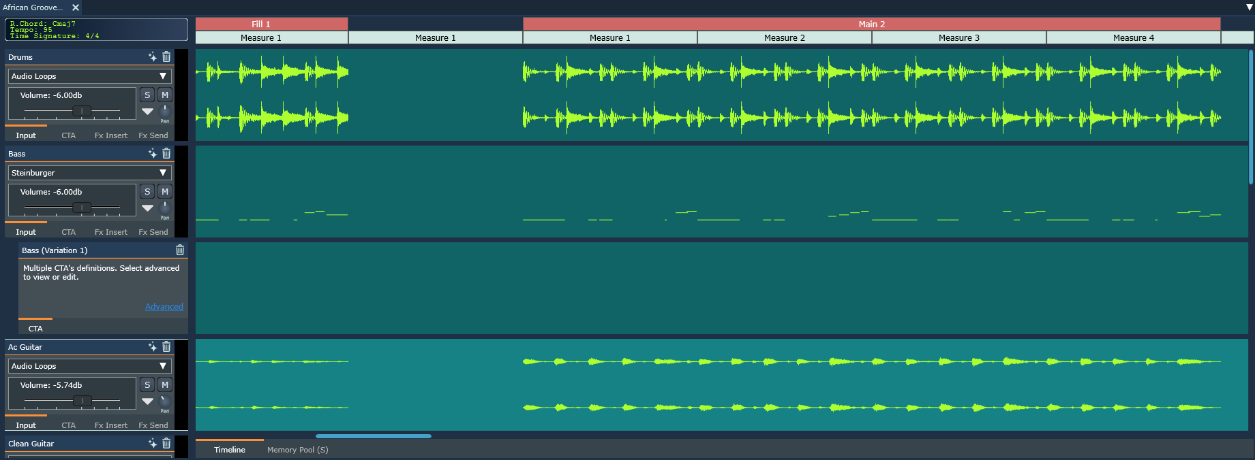Mute the Ac Guitar track
Screen dimensions: 1255x460
click(x=165, y=385)
